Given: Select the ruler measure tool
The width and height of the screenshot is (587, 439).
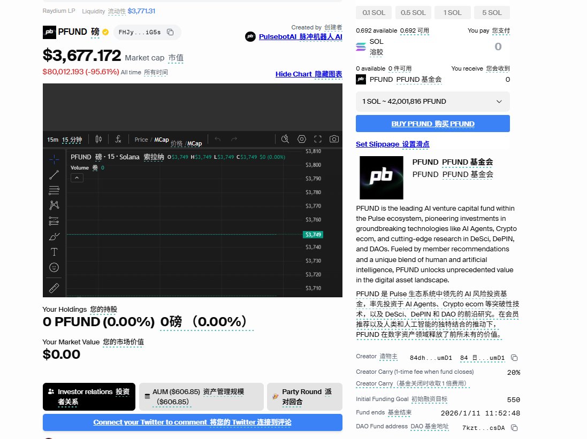Looking at the screenshot, I should tap(54, 288).
